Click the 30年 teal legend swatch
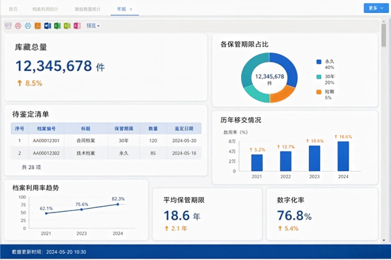391x260 pixels. point(319,77)
